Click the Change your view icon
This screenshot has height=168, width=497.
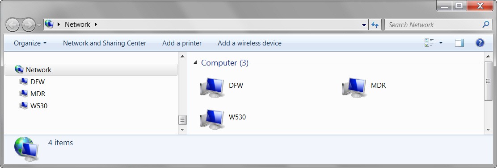pyautogui.click(x=429, y=43)
